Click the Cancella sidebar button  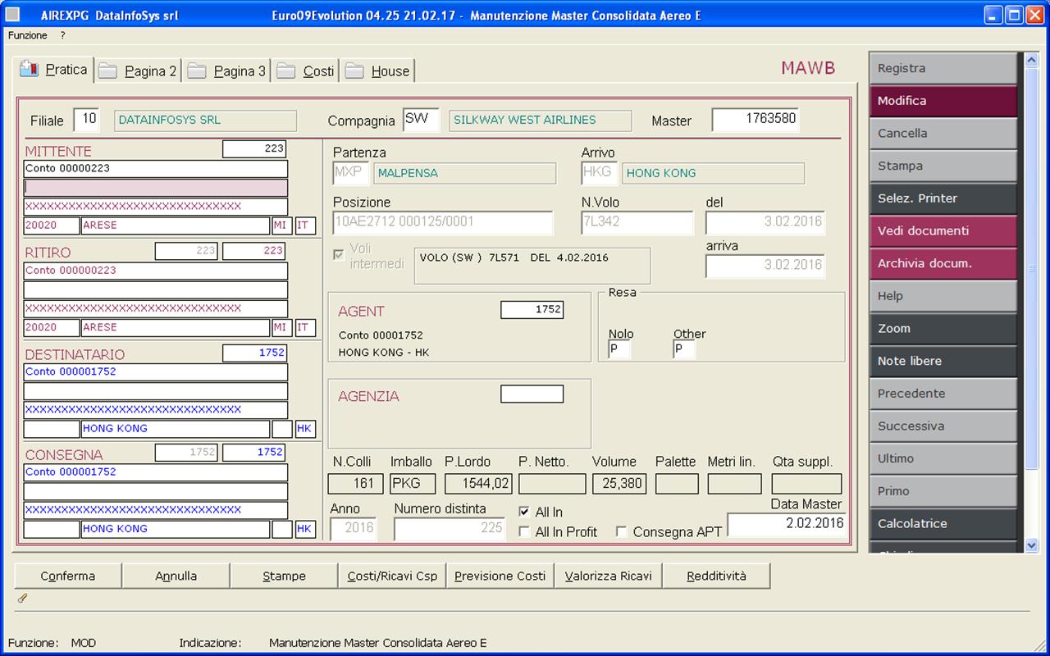943,134
